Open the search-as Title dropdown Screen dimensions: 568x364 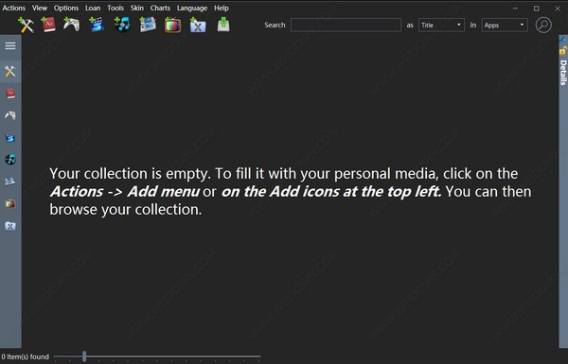coord(441,25)
